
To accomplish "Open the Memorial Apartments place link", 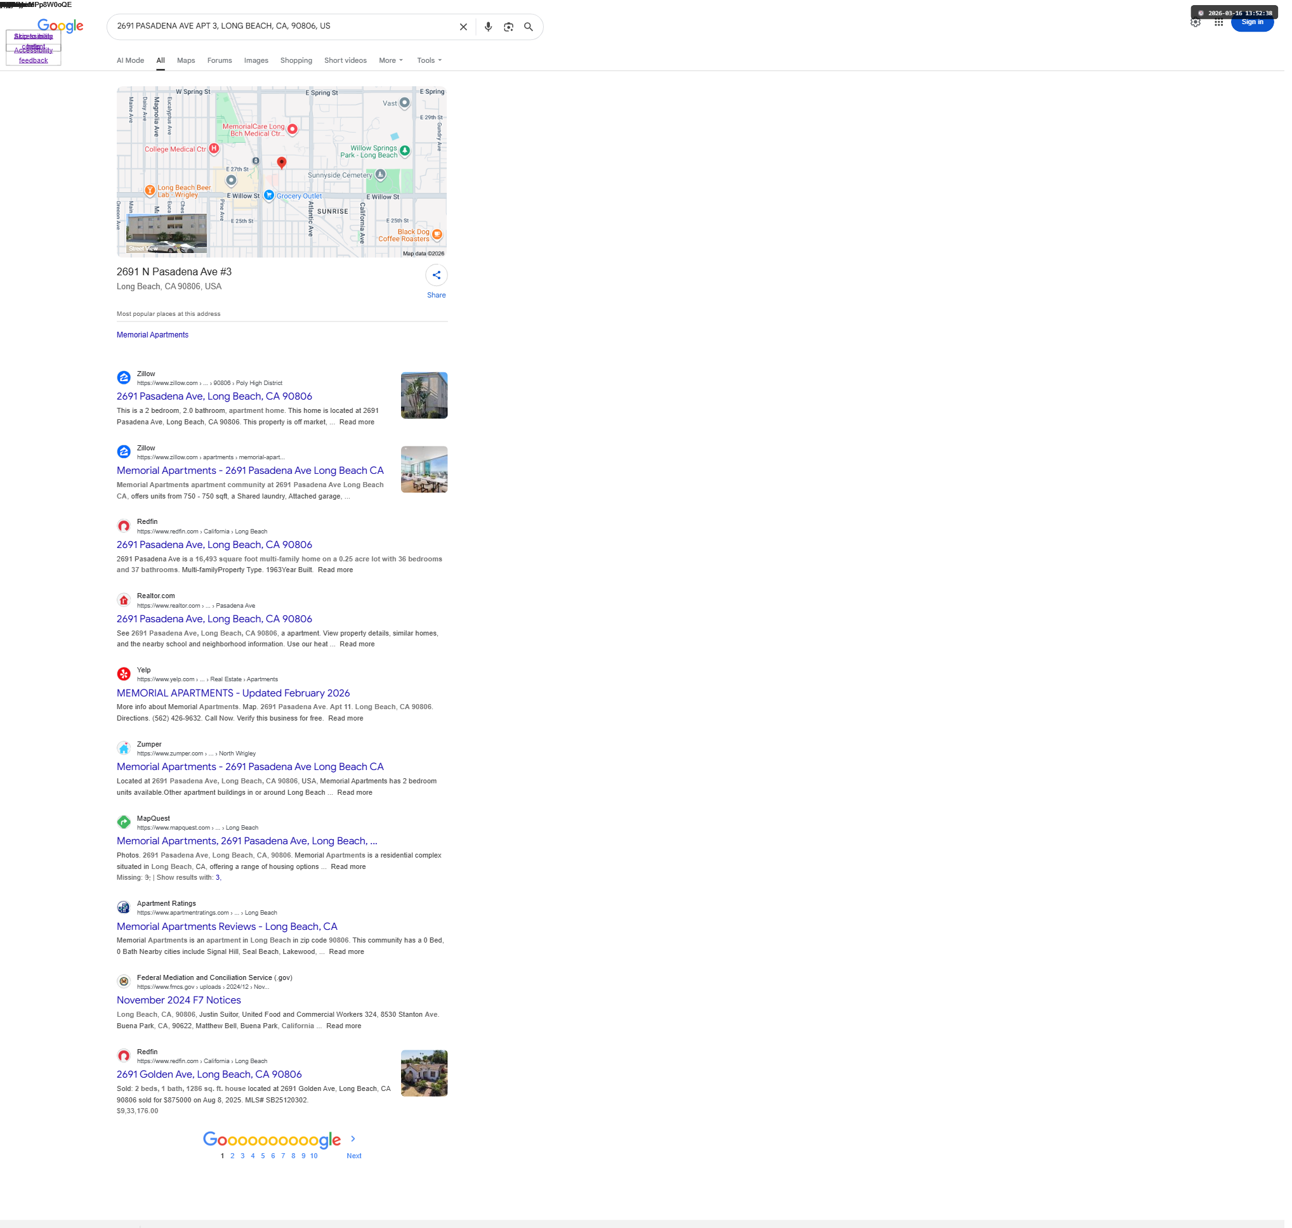I will [153, 336].
